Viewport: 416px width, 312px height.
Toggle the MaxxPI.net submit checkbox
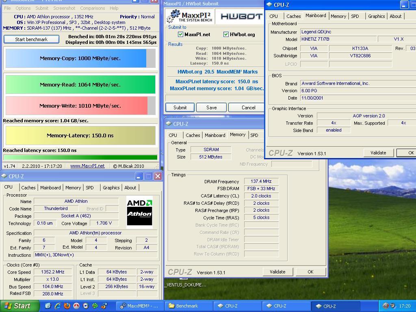click(x=180, y=34)
